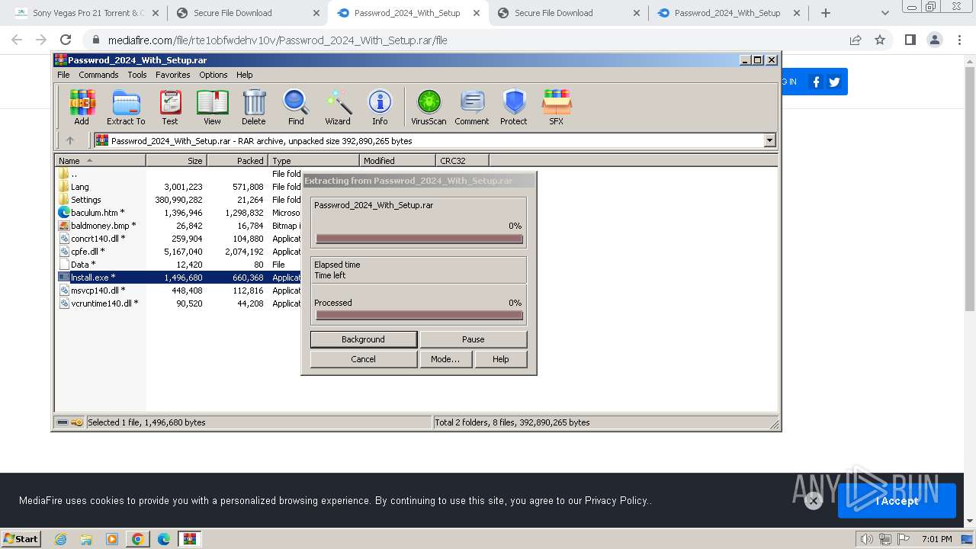
Task: Click the Find toolbar icon
Action: (296, 107)
